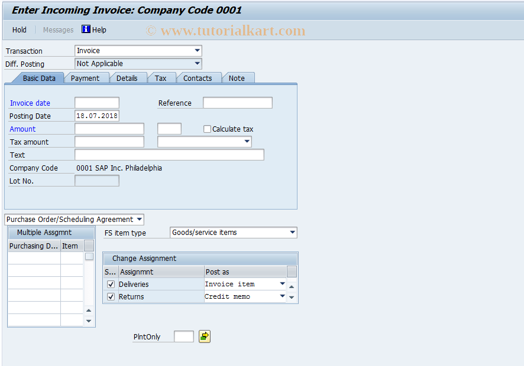Select the Contacts tab
Screen dimensions: 524x366
[x=198, y=77]
